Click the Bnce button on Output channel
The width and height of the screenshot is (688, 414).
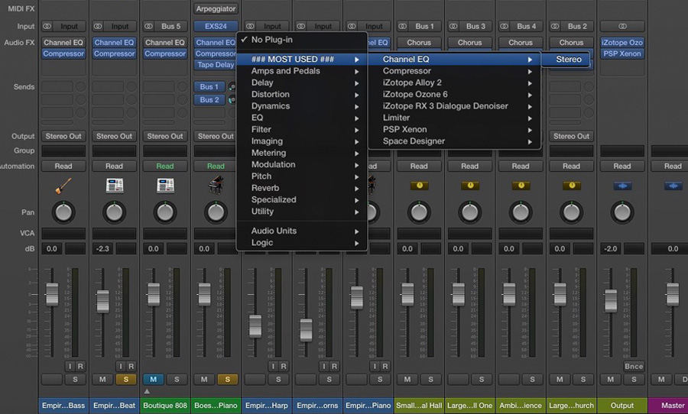tap(634, 366)
